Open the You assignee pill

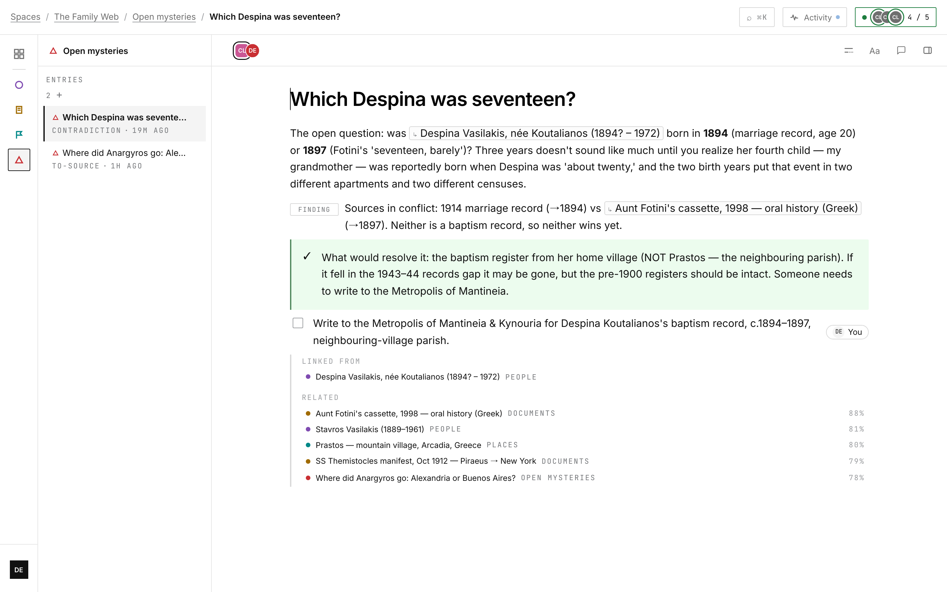(x=847, y=332)
